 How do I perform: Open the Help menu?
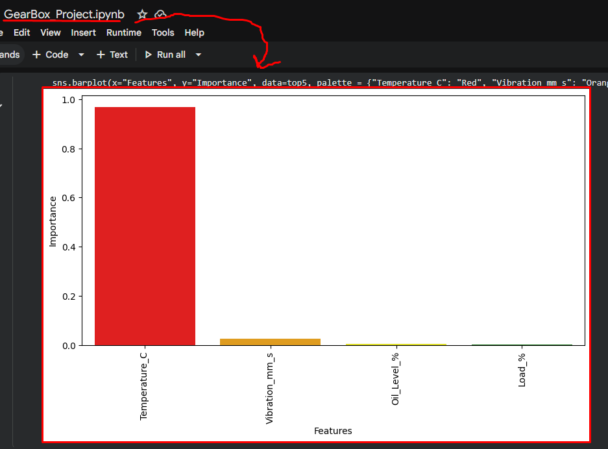coord(194,32)
